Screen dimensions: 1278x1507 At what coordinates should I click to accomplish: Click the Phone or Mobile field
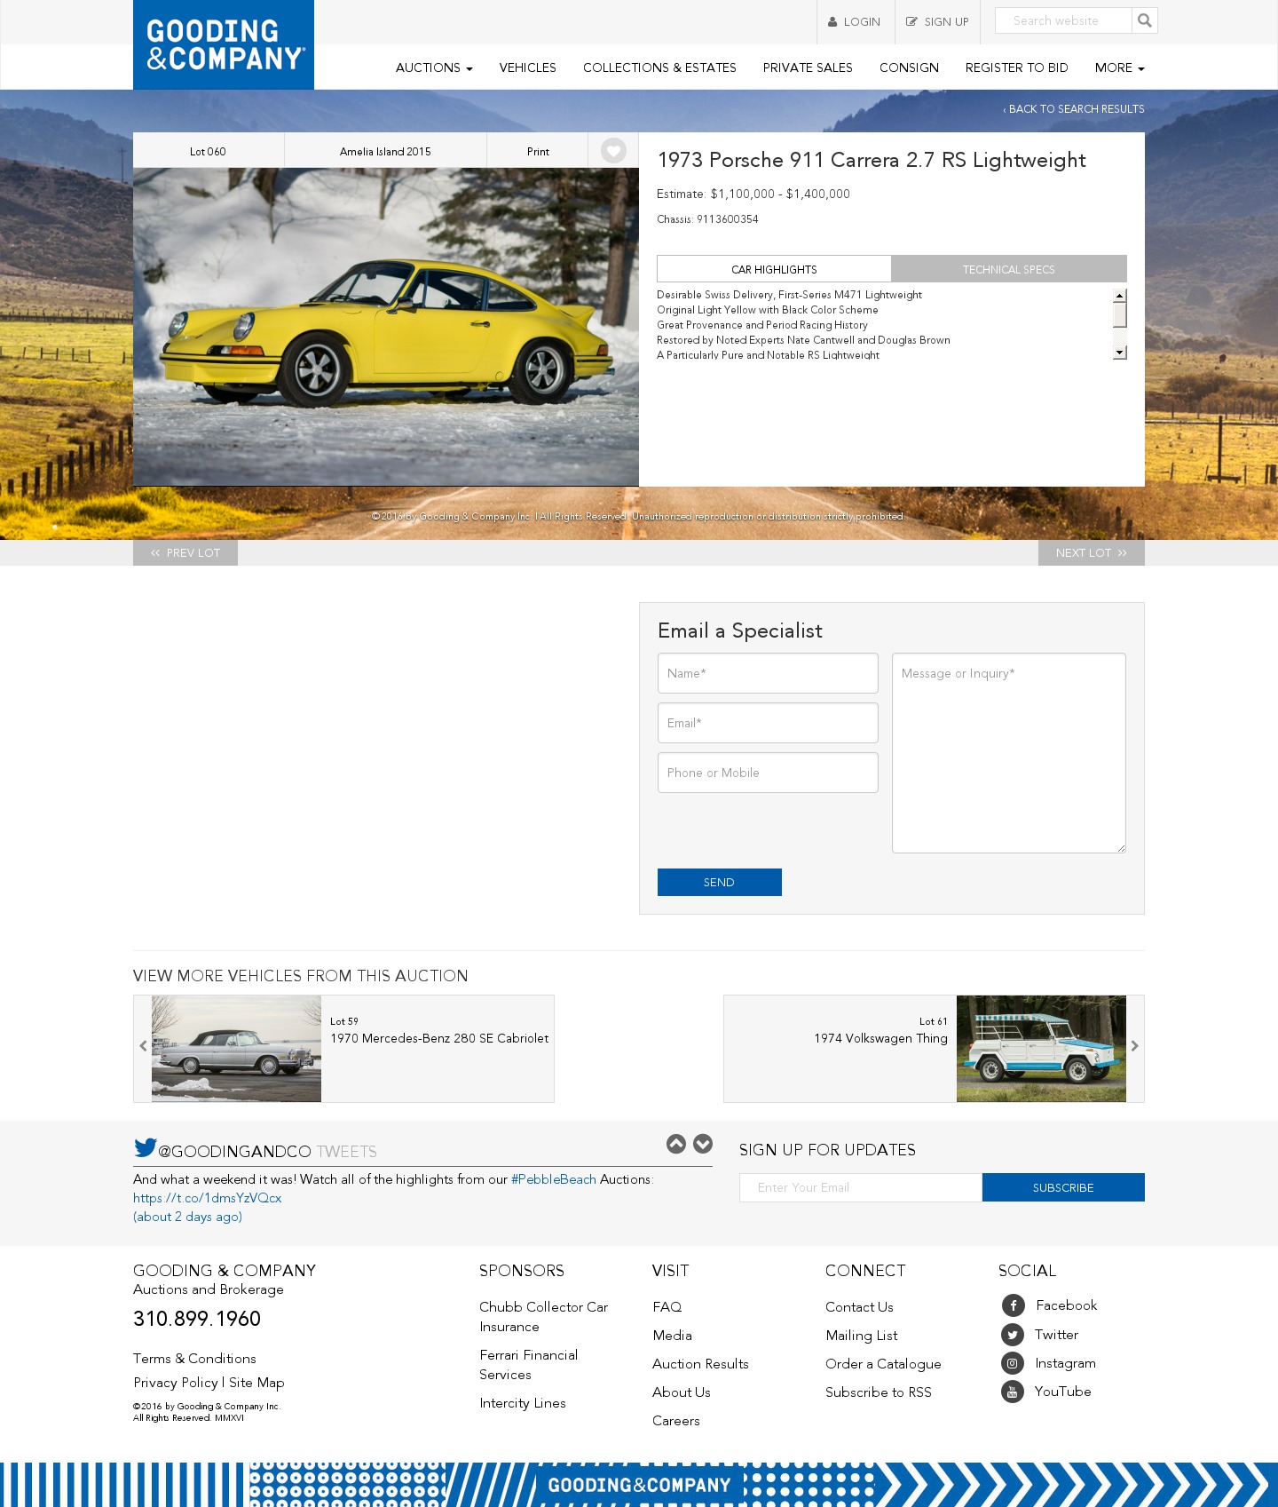(768, 773)
